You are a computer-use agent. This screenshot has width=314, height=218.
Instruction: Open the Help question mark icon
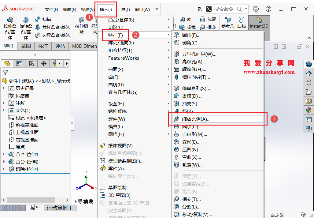(268, 9)
